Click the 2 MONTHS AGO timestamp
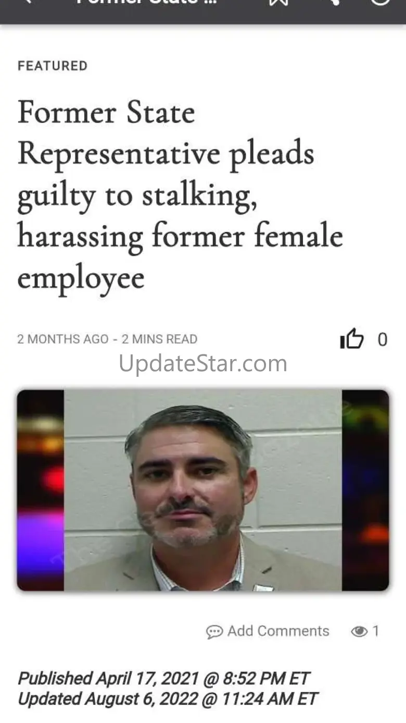Viewport: 406px width, 723px height. click(63, 339)
